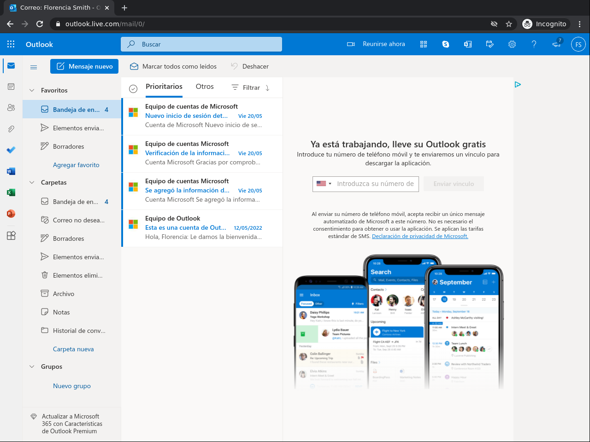Launch Excel from the left rail
Viewport: 590px width, 442px height.
pyautogui.click(x=11, y=192)
